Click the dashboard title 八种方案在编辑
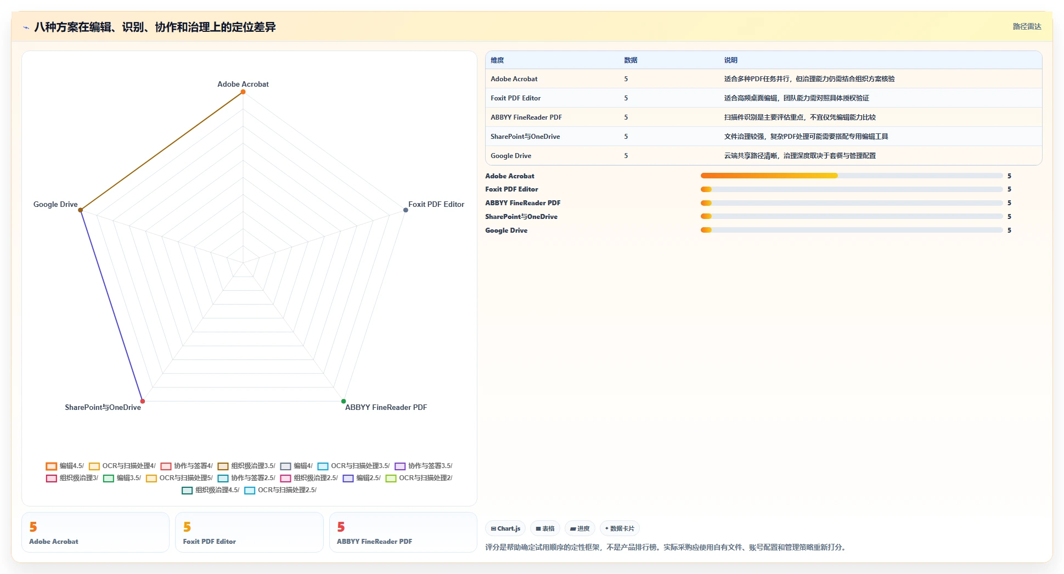 click(155, 27)
